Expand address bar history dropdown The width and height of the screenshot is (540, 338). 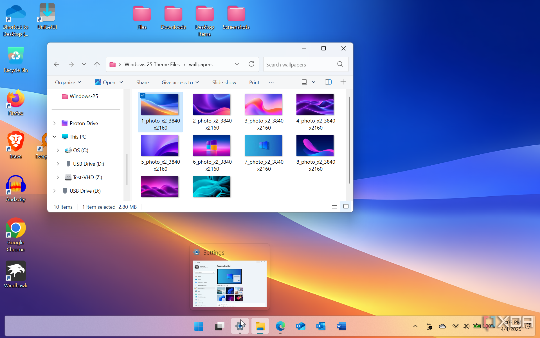237,64
